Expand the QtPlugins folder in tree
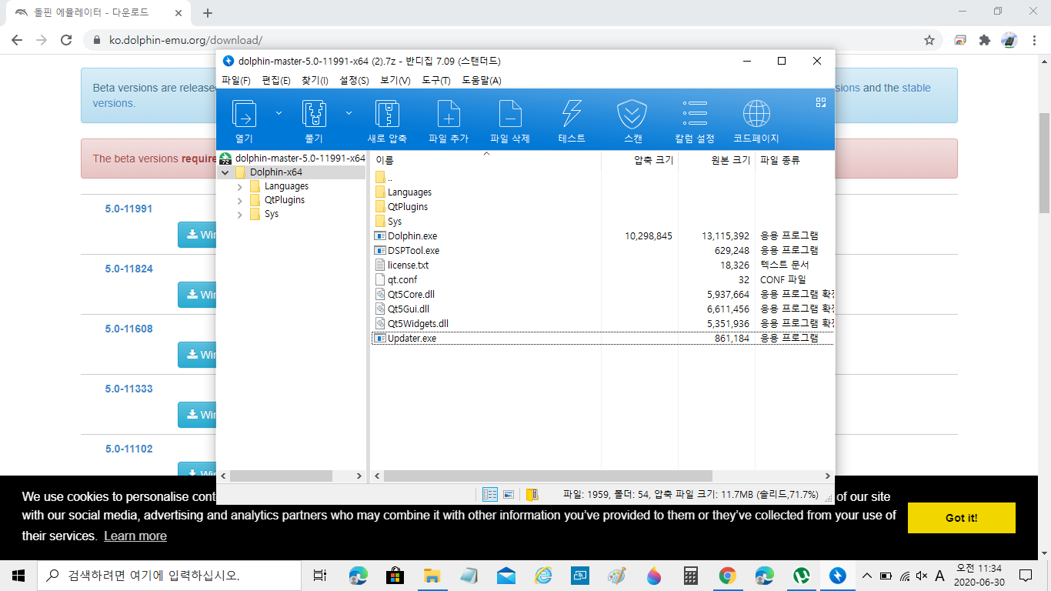1051x591 pixels. (x=240, y=200)
